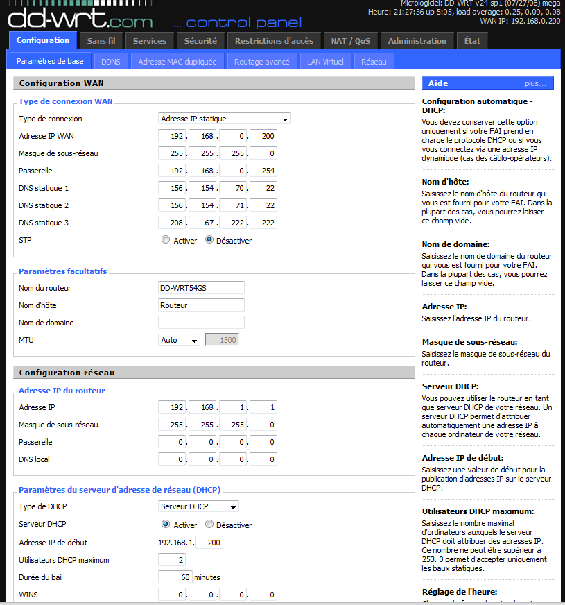Click WAN Masque de sous-réseau last octet

click(x=263, y=153)
